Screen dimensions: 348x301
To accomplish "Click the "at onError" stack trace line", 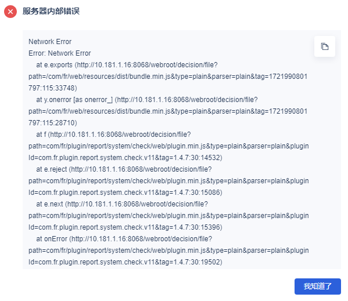I will [x=124, y=239].
